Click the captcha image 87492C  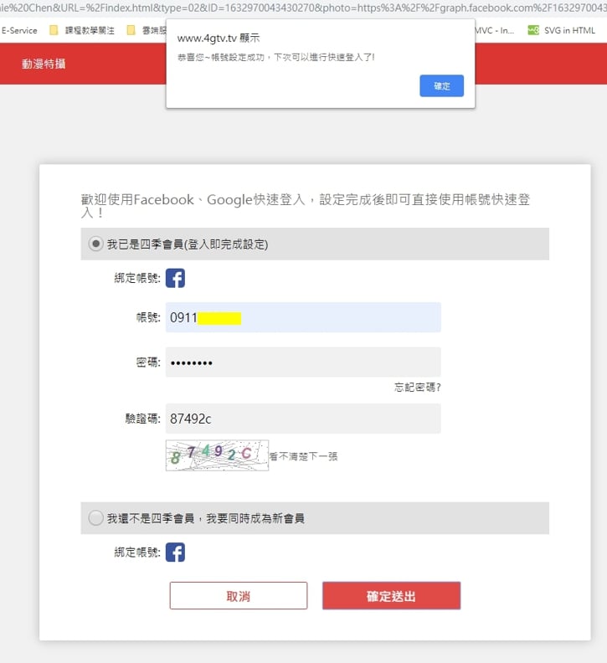[217, 455]
